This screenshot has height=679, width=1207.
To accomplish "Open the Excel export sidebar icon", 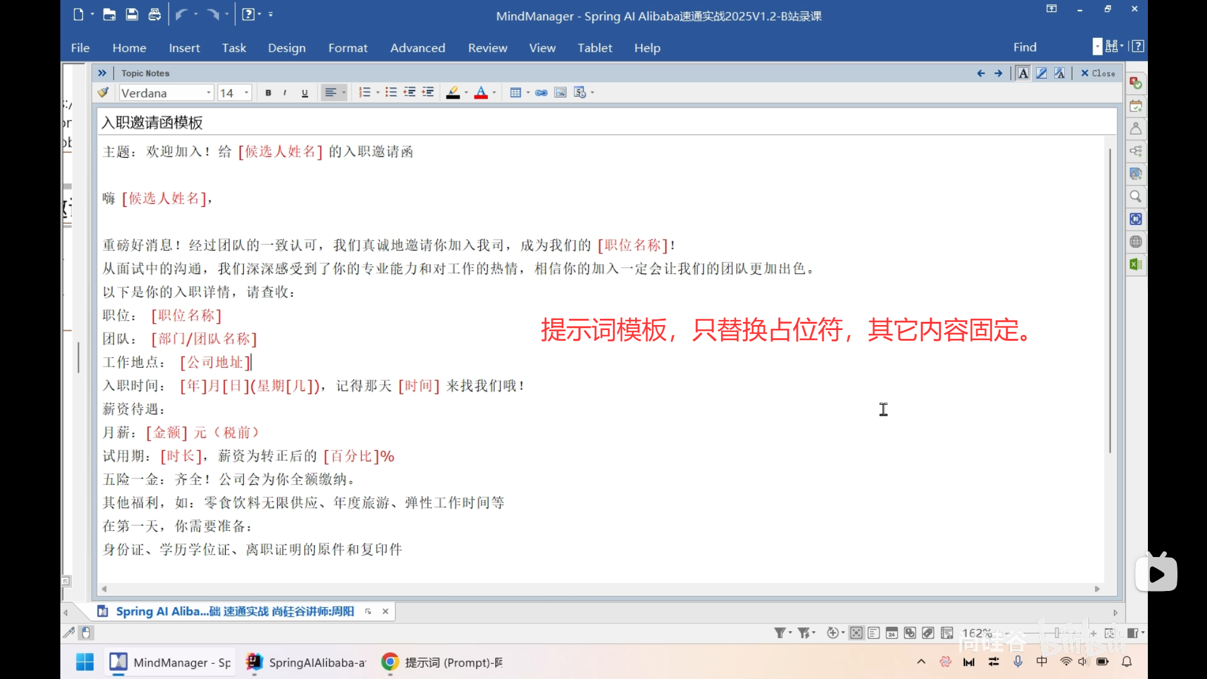I will (1135, 264).
